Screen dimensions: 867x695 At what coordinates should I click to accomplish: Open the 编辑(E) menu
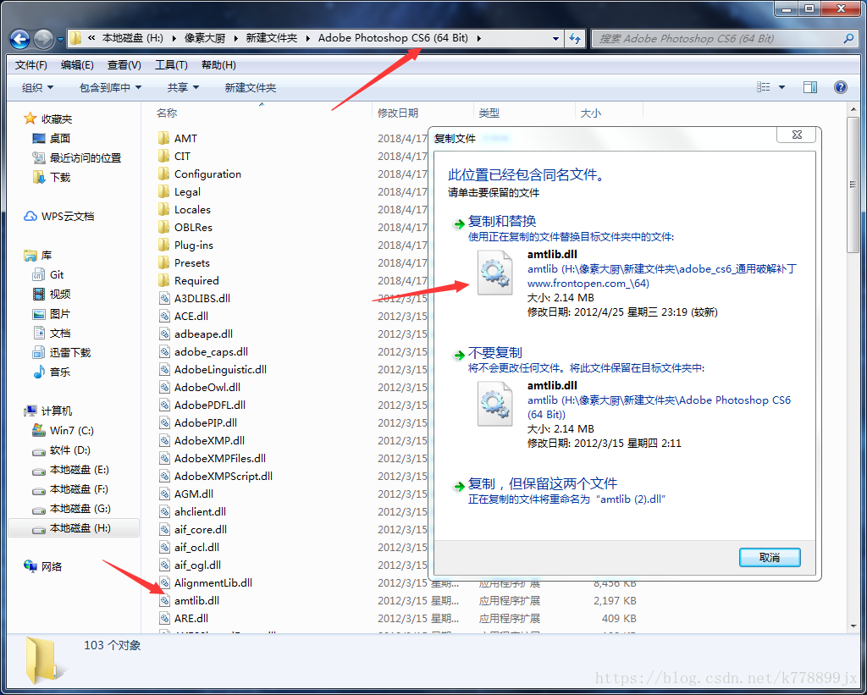pos(77,65)
